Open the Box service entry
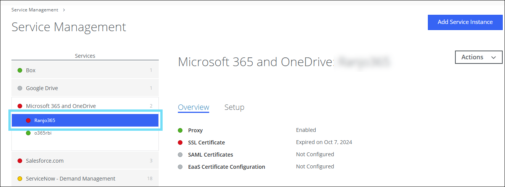Screen dimensions: 505x187 [x=31, y=70]
